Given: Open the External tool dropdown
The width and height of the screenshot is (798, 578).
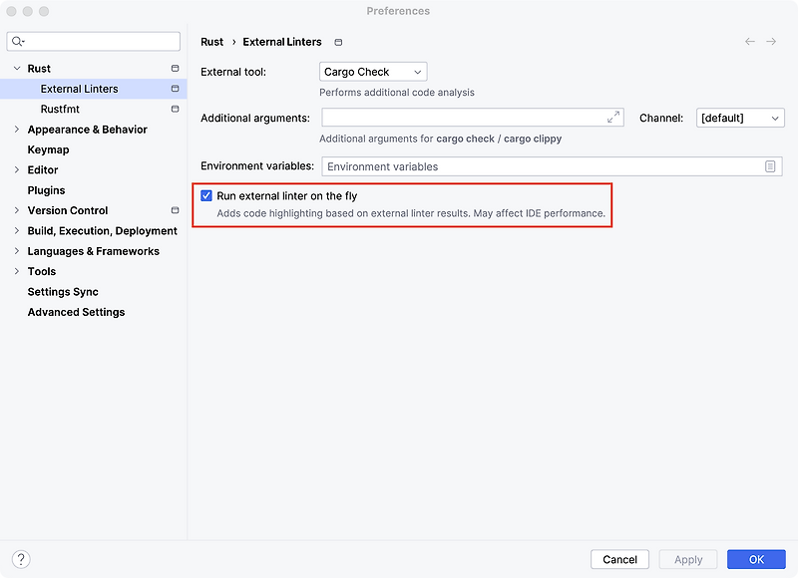Looking at the screenshot, I should [x=373, y=72].
